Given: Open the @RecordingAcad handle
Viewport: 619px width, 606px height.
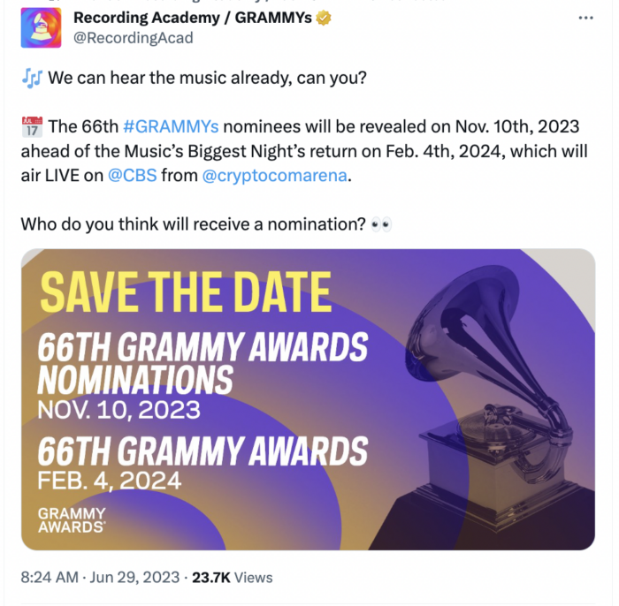Looking at the screenshot, I should point(133,38).
